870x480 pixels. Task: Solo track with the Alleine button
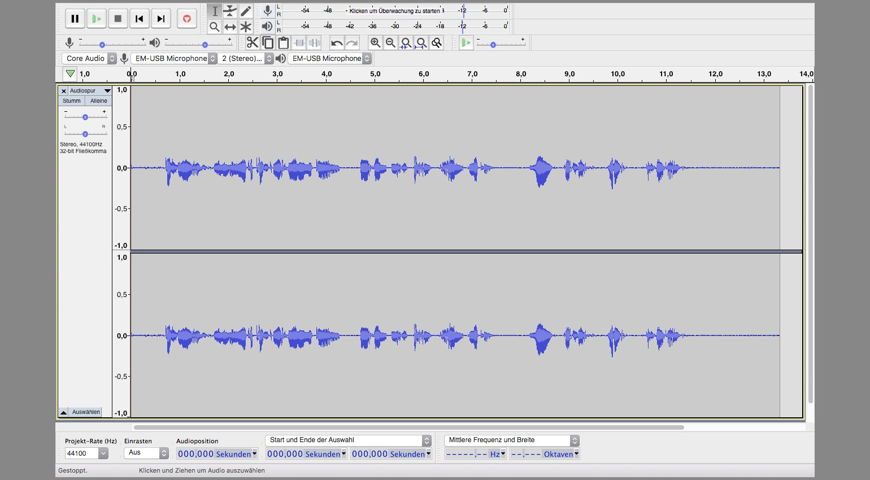coord(98,101)
